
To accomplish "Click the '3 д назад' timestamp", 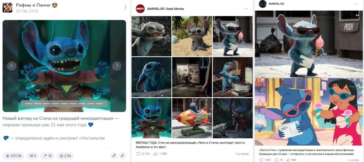I will 242,153.
